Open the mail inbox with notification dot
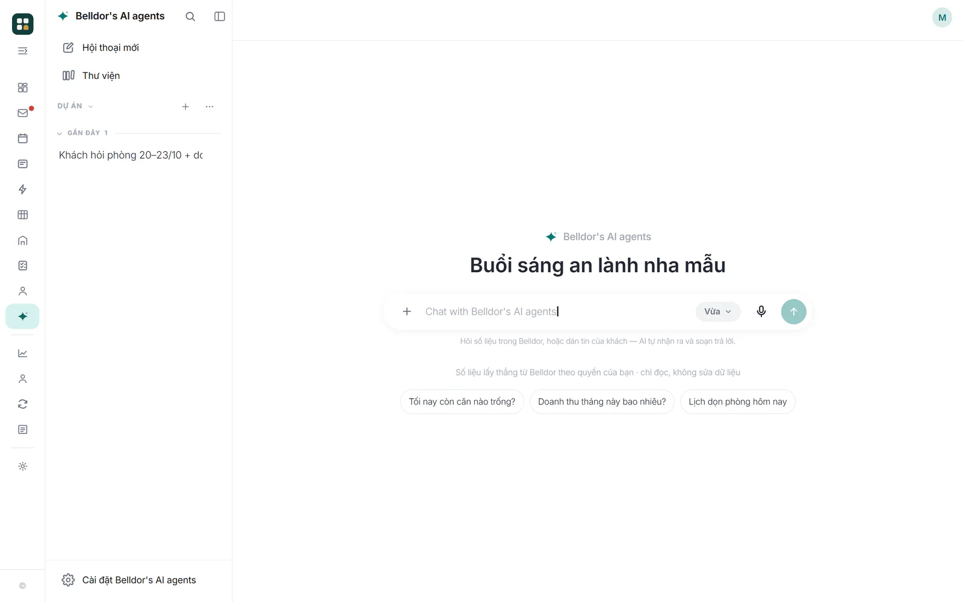This screenshot has width=963, height=602. pos(23,113)
